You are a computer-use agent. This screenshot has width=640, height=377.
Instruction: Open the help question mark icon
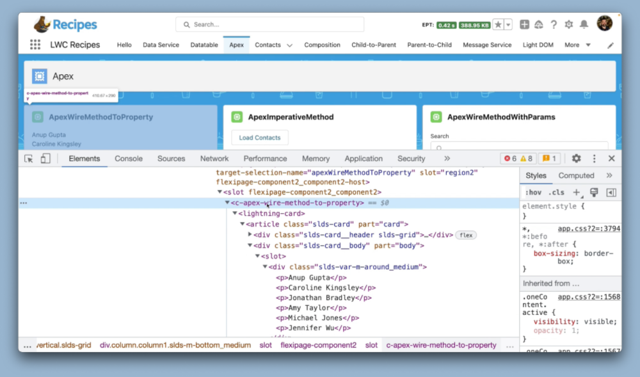click(x=554, y=24)
